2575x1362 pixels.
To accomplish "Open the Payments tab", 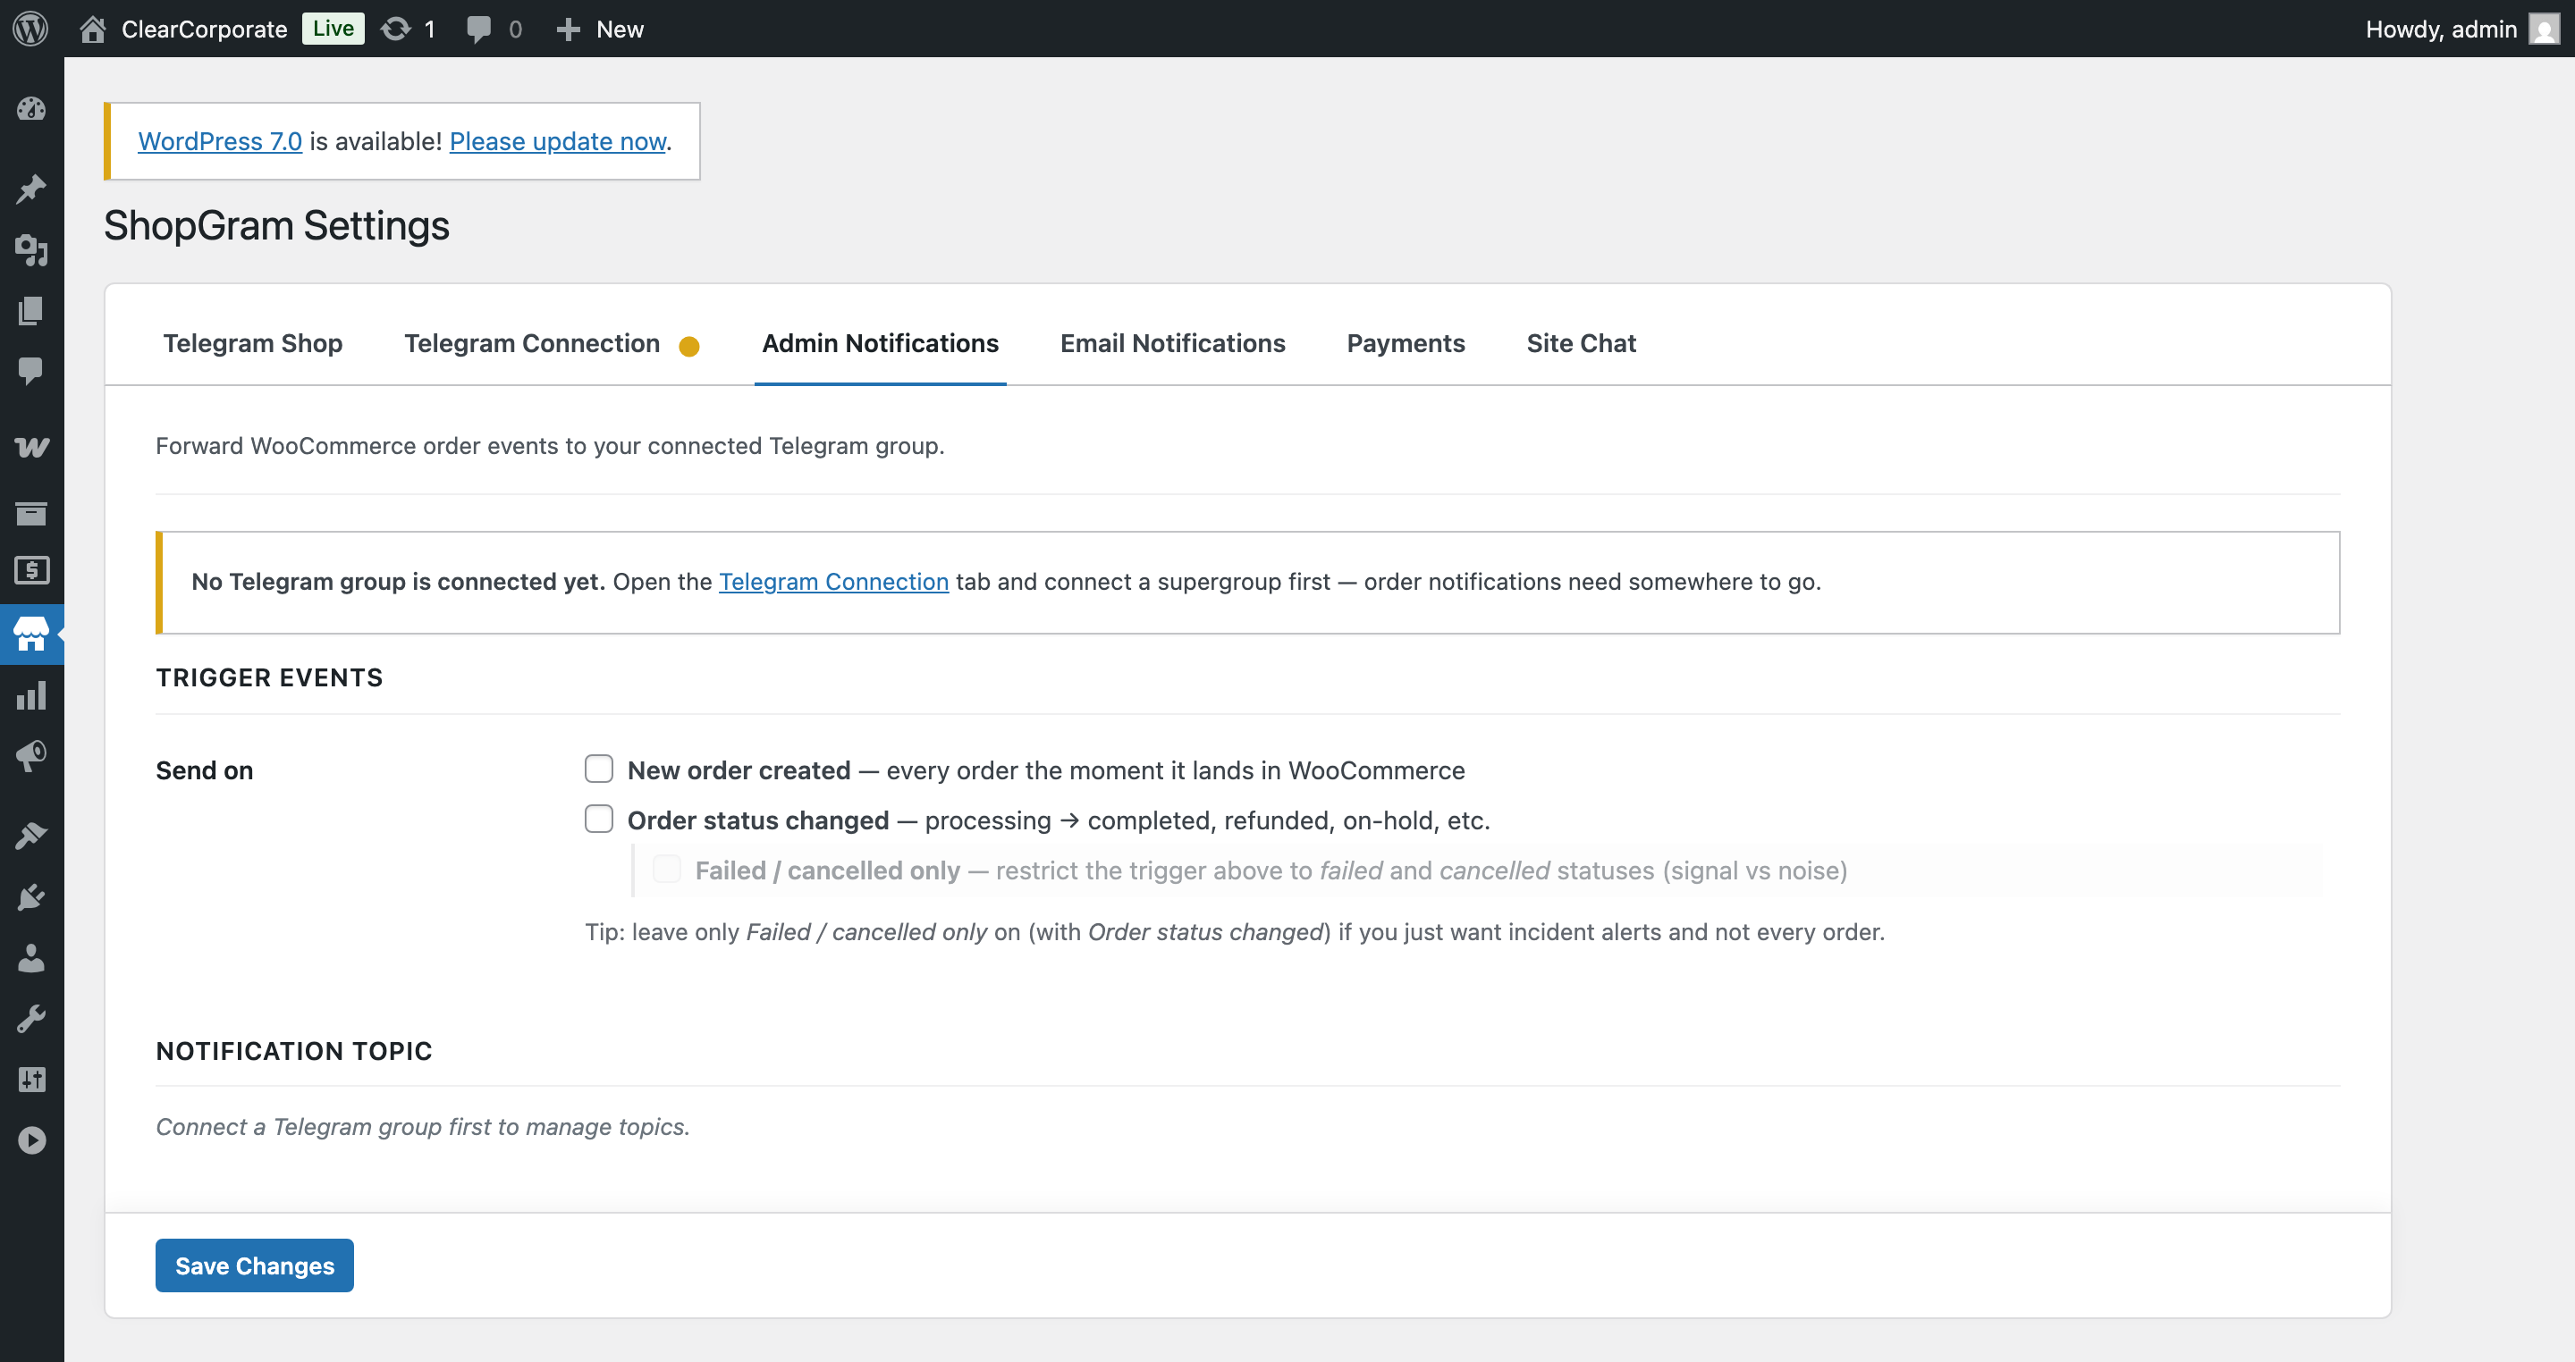I will pyautogui.click(x=1406, y=343).
